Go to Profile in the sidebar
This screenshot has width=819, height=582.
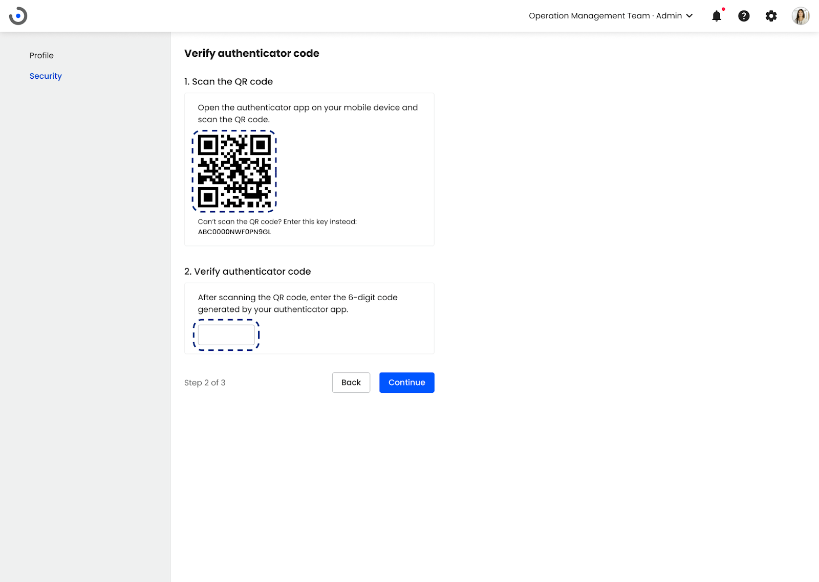point(41,55)
